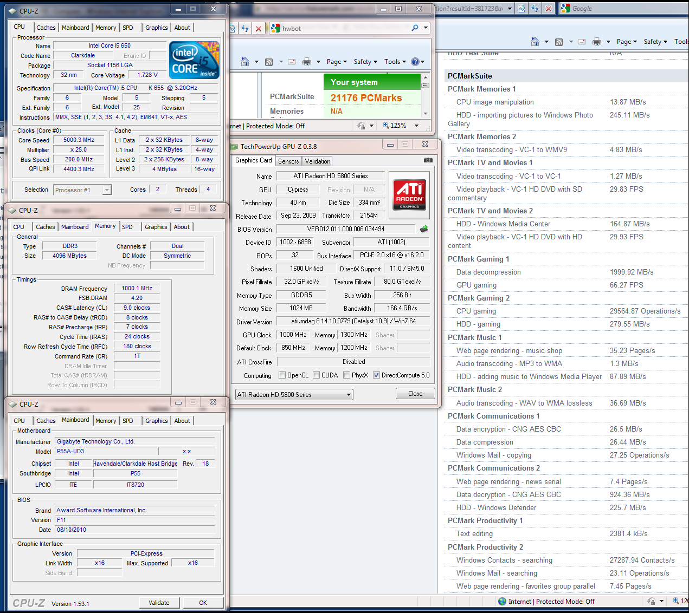Switch to SPD tab in top CPU-Z window
This screenshot has height=613, width=689.
(128, 28)
